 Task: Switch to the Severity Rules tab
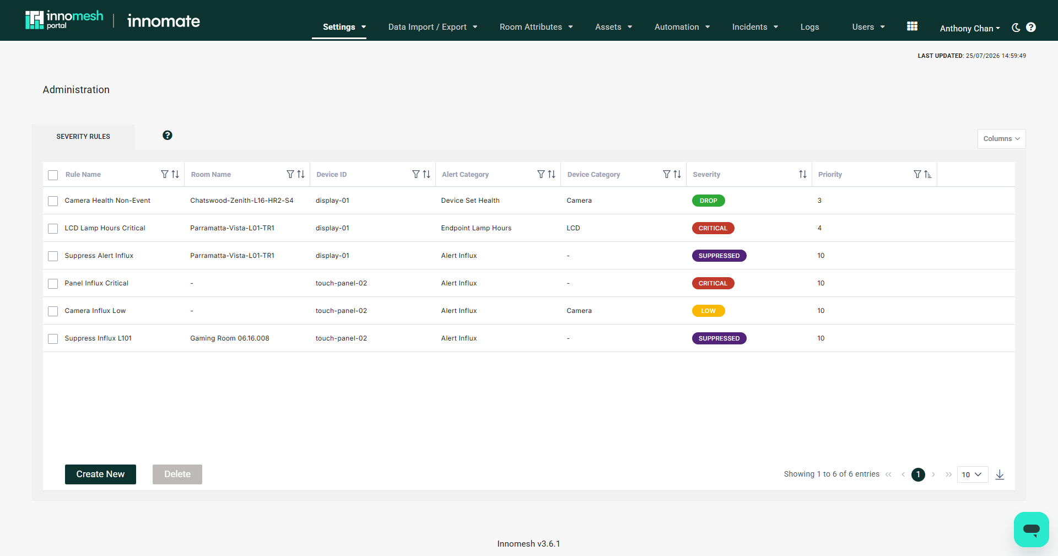[x=83, y=137]
